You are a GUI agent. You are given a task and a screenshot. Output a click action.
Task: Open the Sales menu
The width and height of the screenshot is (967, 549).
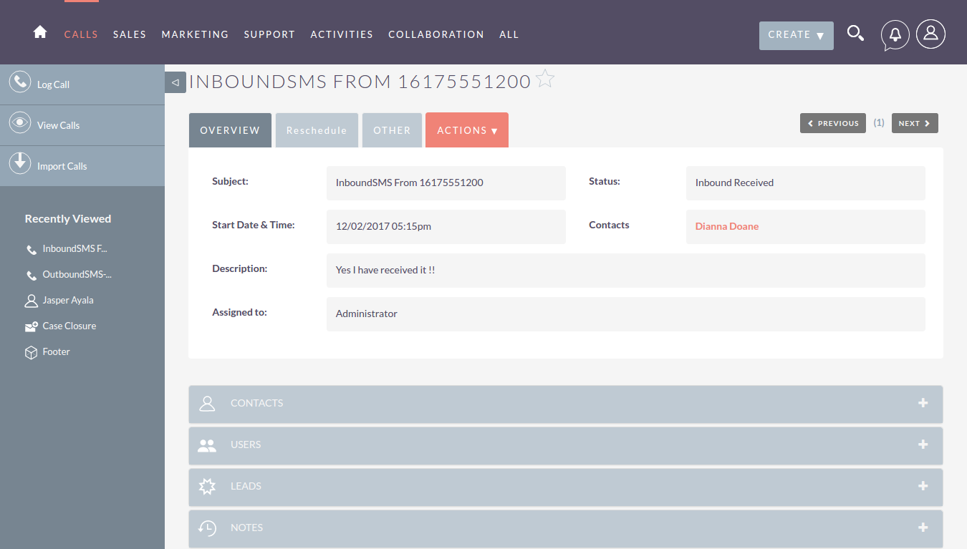tap(130, 34)
